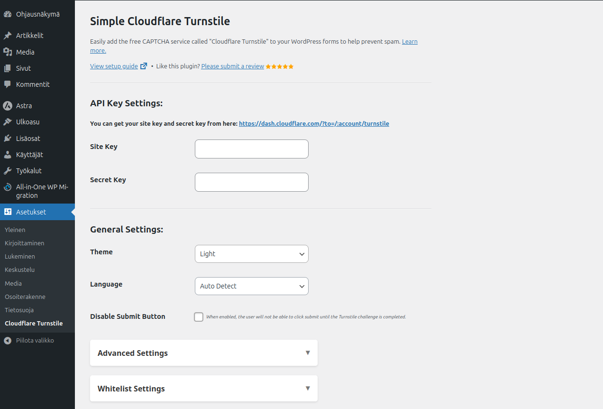Click the five-star rating icons

(280, 66)
